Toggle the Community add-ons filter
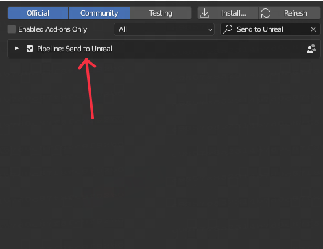The height and width of the screenshot is (249, 323). 99,13
